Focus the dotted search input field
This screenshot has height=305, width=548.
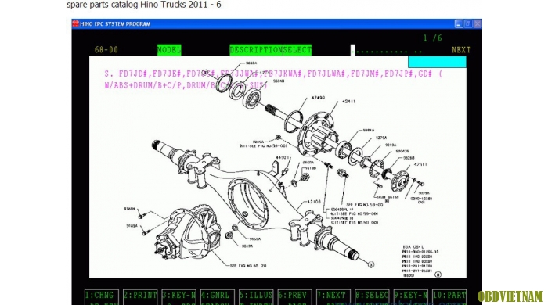pyautogui.click(x=387, y=50)
